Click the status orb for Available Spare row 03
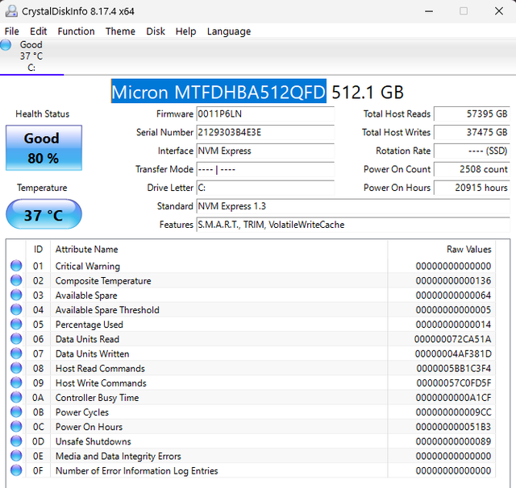 click(16, 295)
